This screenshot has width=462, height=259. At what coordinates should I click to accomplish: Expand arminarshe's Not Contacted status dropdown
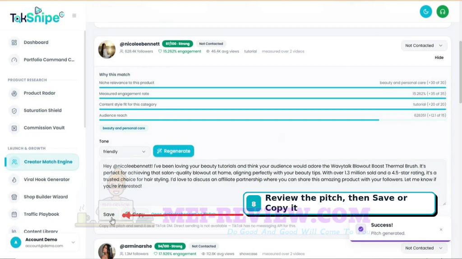424,248
